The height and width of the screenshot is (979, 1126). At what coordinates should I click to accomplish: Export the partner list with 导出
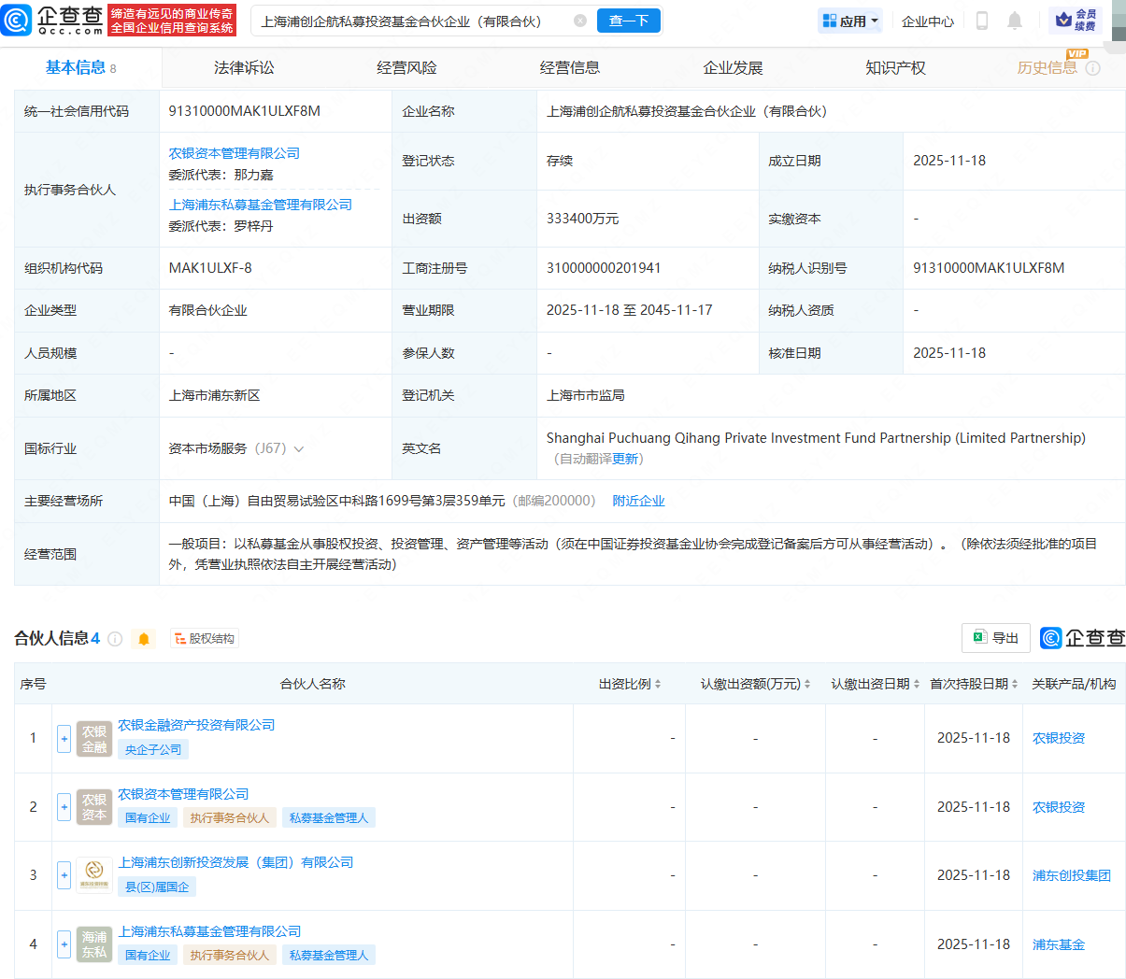[995, 638]
